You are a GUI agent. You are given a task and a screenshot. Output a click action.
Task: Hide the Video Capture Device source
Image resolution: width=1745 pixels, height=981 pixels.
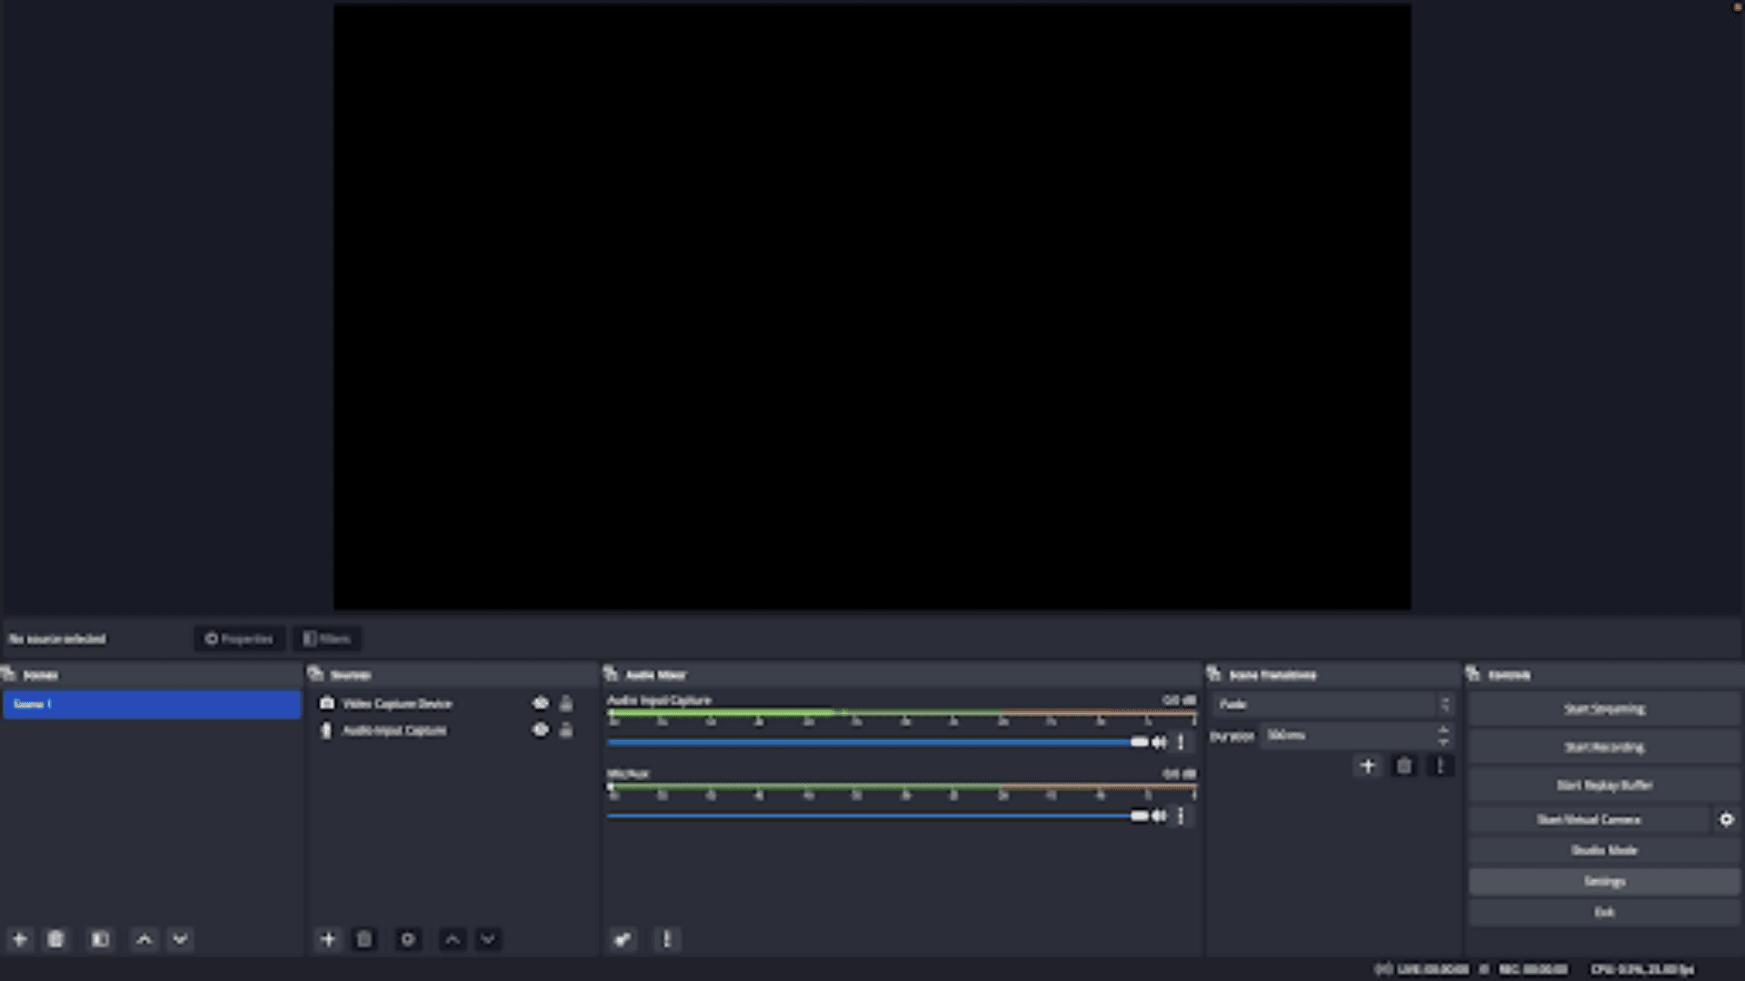[x=541, y=703]
